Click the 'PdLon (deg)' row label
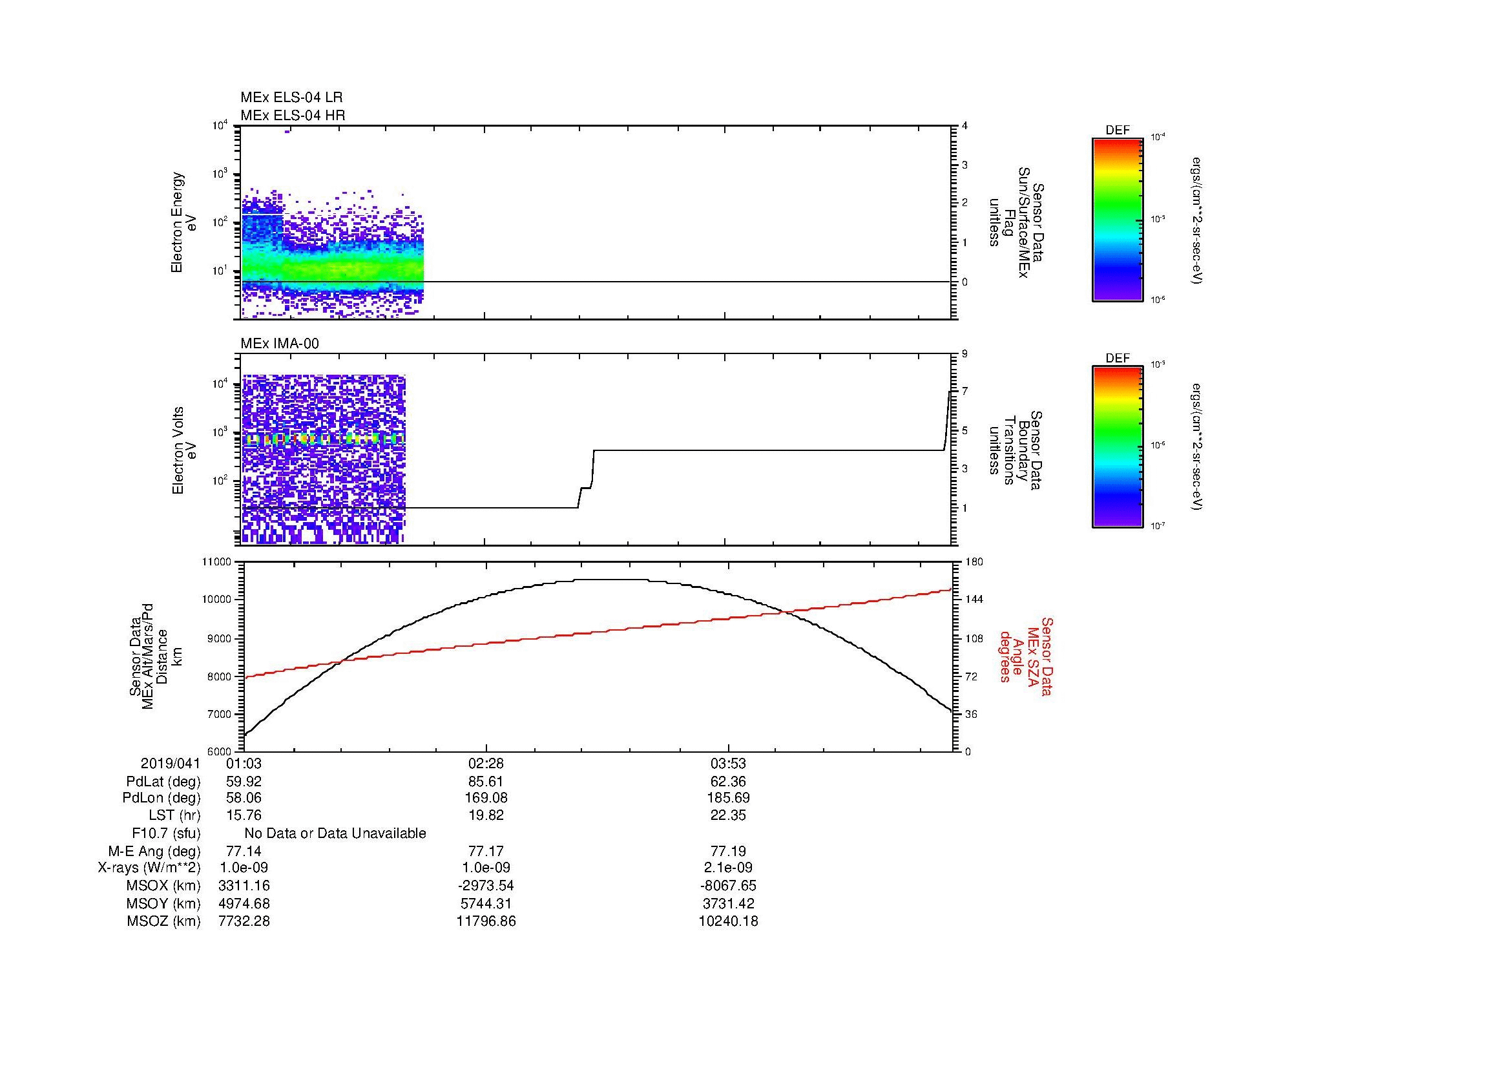1511x1068 pixels. (x=162, y=798)
